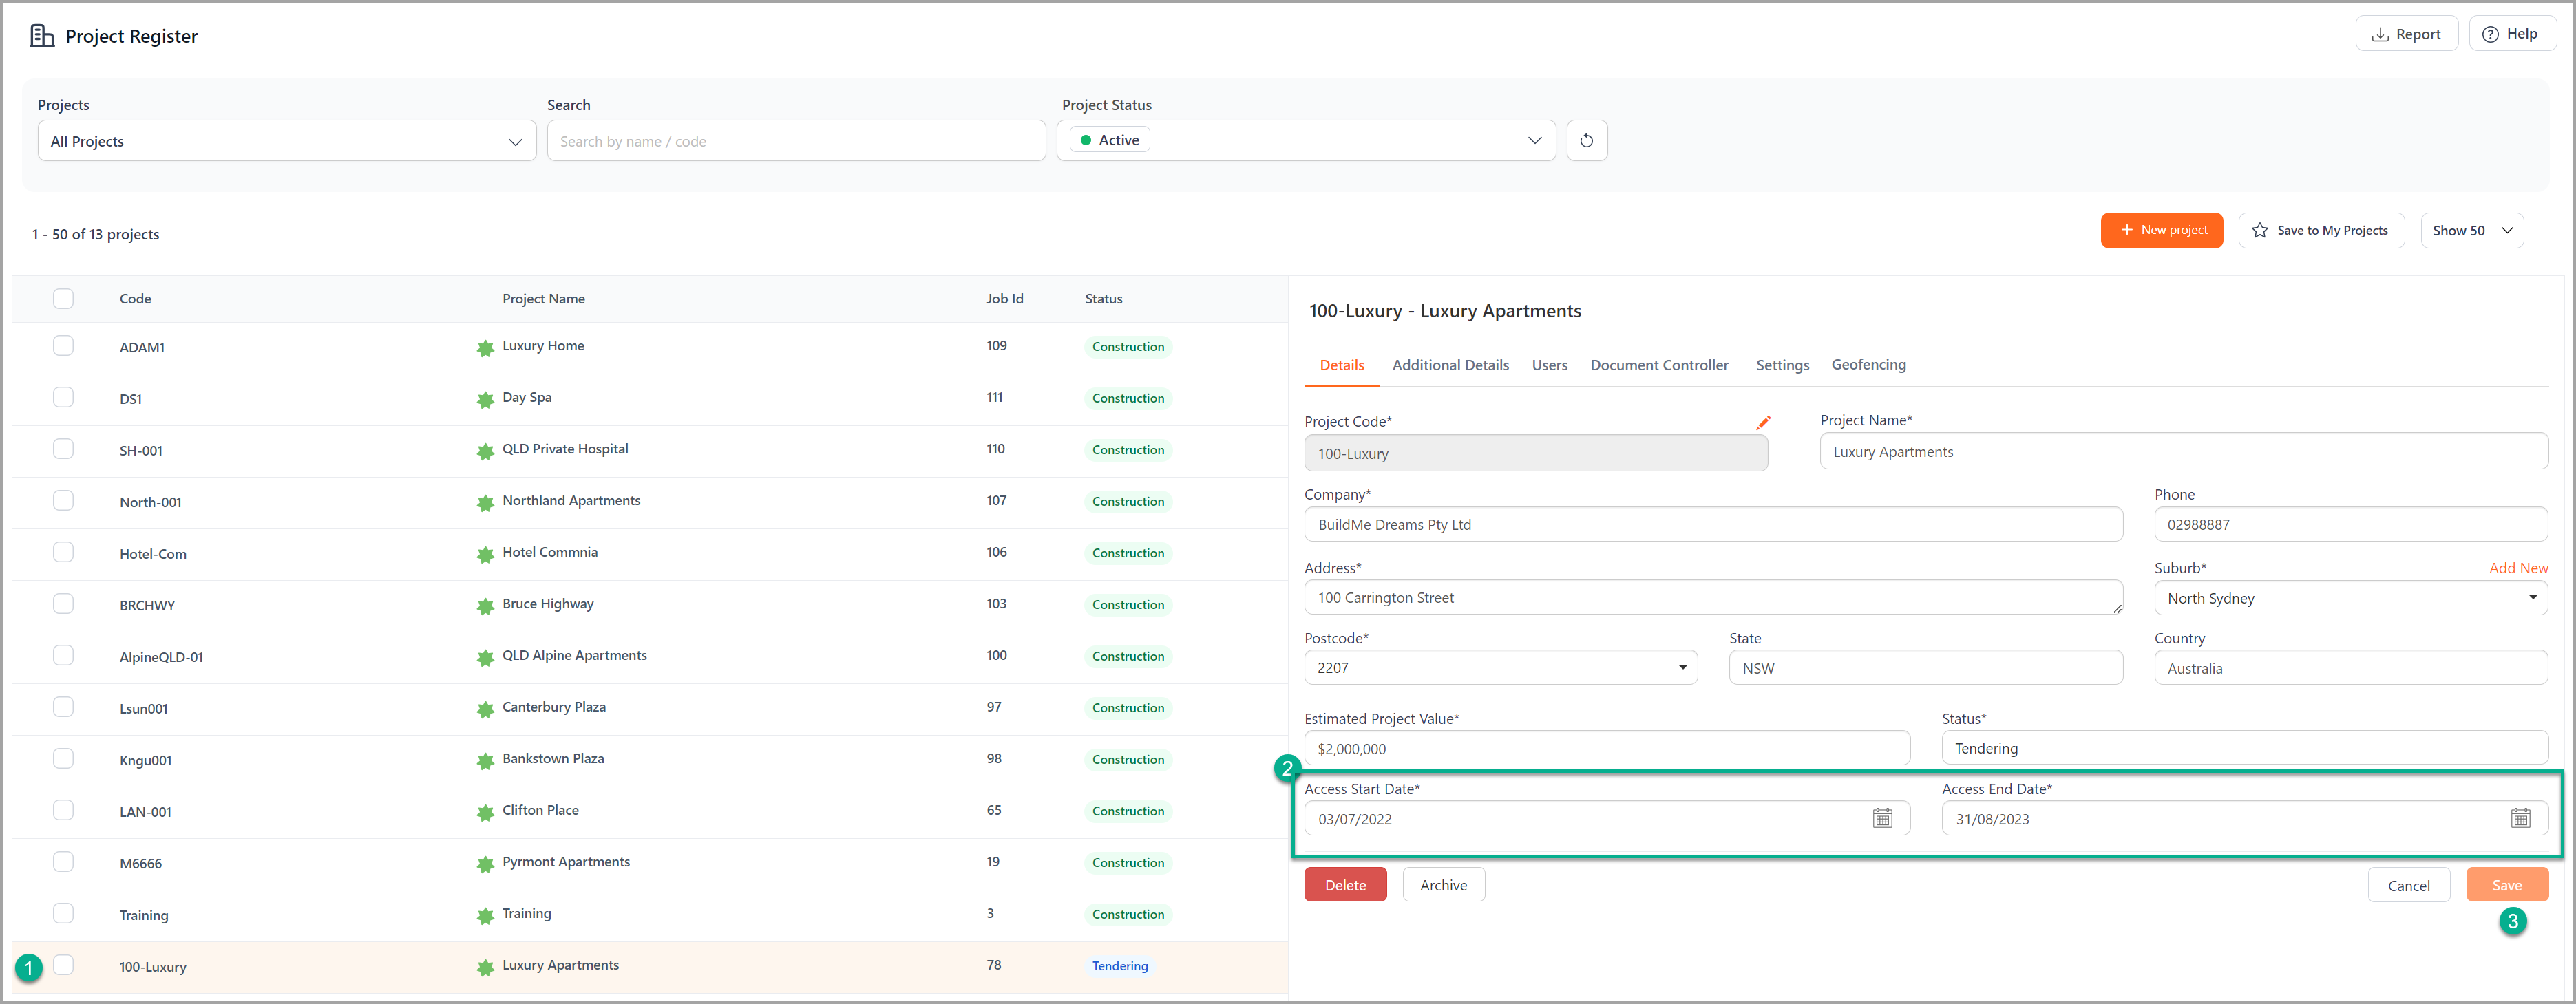
Task: Click the Search by name / code field
Action: coord(796,141)
